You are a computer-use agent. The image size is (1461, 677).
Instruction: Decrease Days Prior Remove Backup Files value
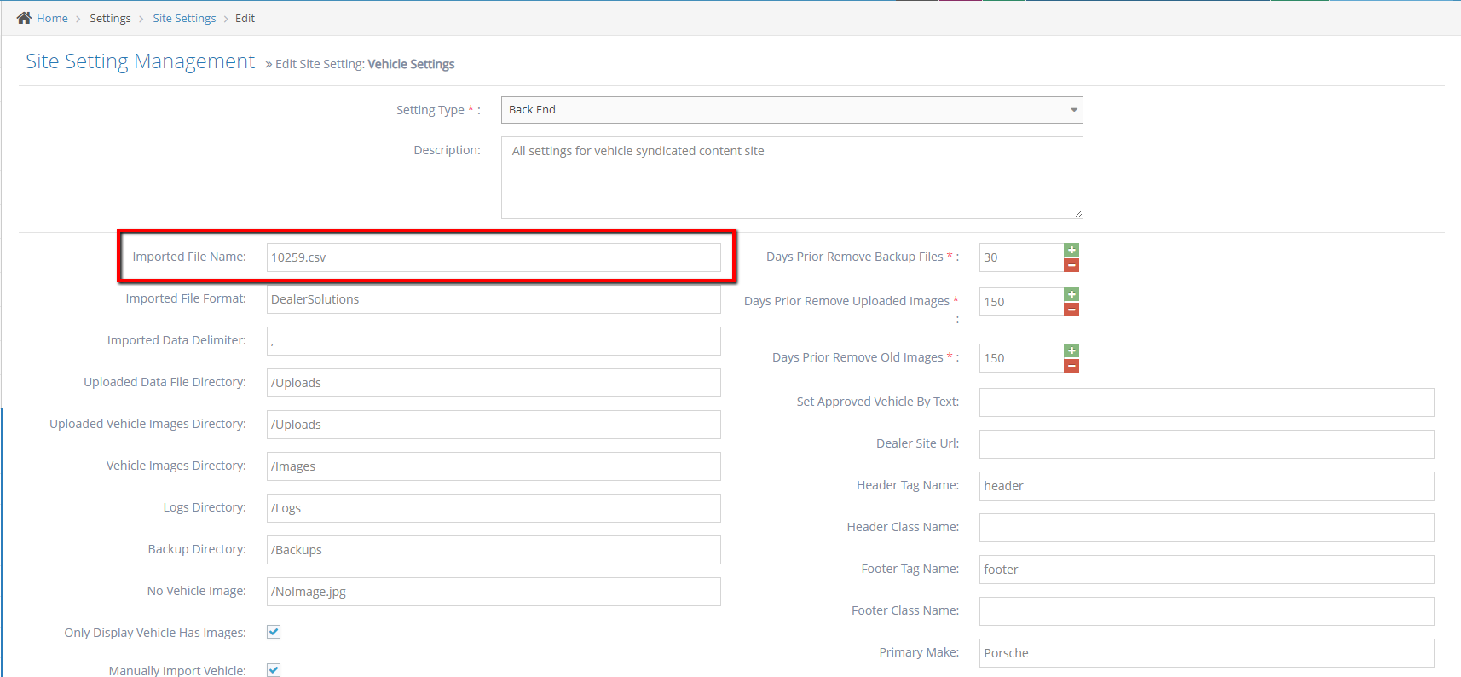coord(1071,265)
